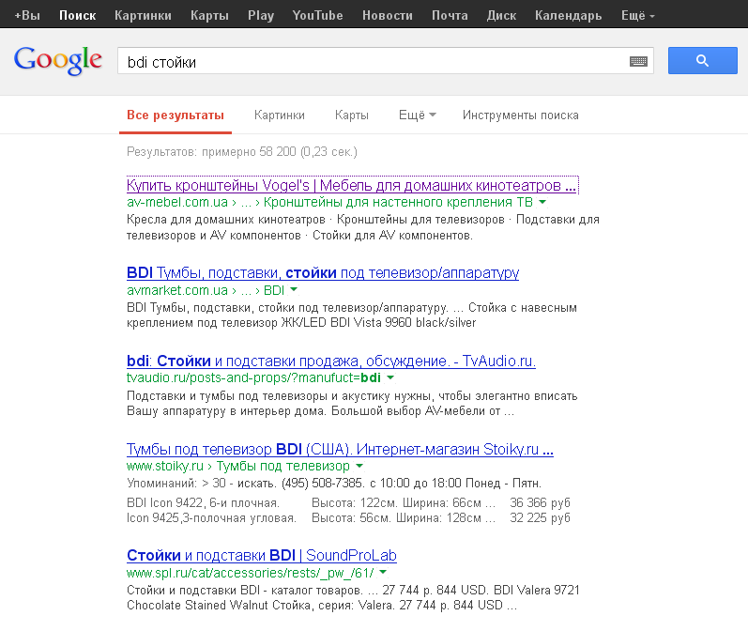Image resolution: width=748 pixels, height=631 pixels.
Task: Select Поиск in the top black bar
Action: pyautogui.click(x=77, y=15)
